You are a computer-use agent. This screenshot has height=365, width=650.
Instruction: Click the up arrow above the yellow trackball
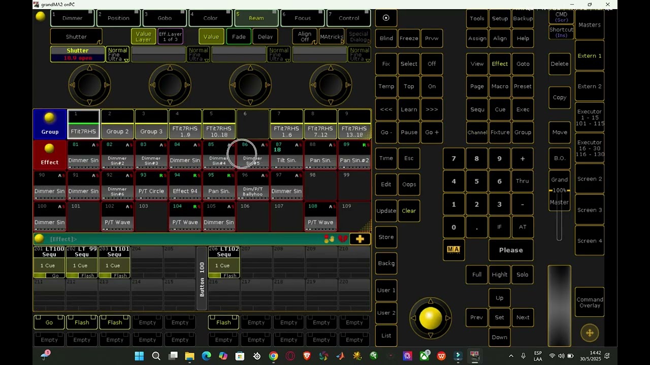[x=431, y=301]
